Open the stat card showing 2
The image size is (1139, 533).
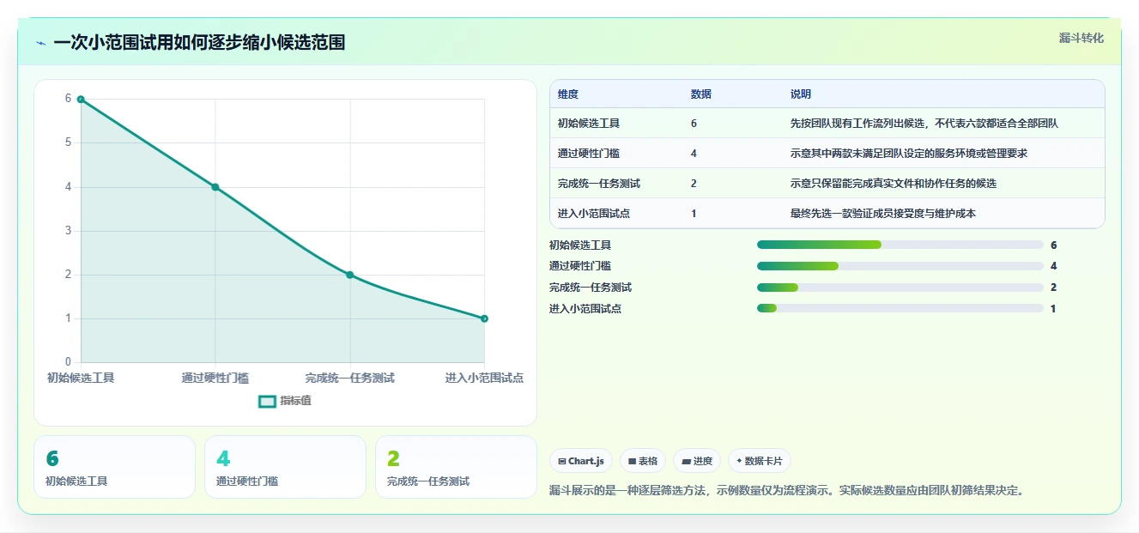(x=456, y=467)
